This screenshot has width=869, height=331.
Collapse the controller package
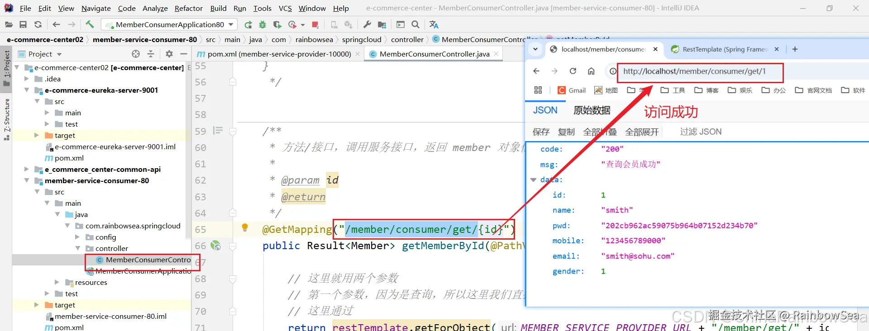pyautogui.click(x=77, y=248)
